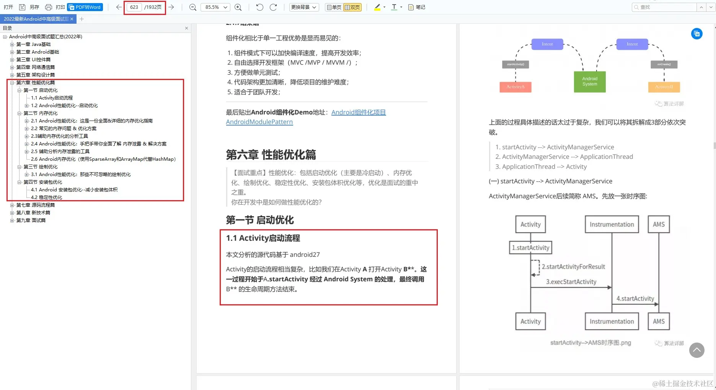Select the highlighter pen tool
The height and width of the screenshot is (390, 716).
click(377, 7)
